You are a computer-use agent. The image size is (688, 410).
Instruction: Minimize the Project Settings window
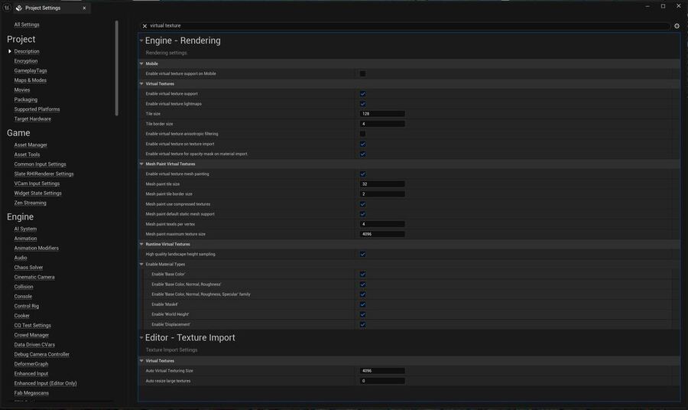[x=647, y=6]
